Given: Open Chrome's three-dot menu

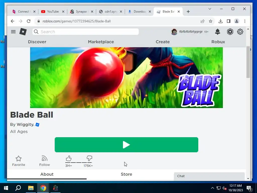Looking at the screenshot, I should (x=245, y=21).
